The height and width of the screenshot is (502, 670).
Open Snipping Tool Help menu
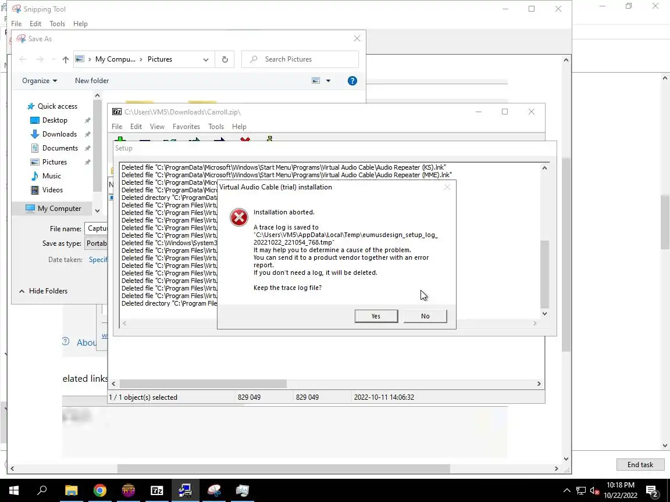pos(80,23)
